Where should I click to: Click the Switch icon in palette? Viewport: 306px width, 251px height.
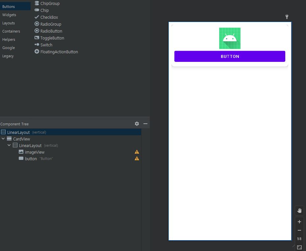click(37, 44)
